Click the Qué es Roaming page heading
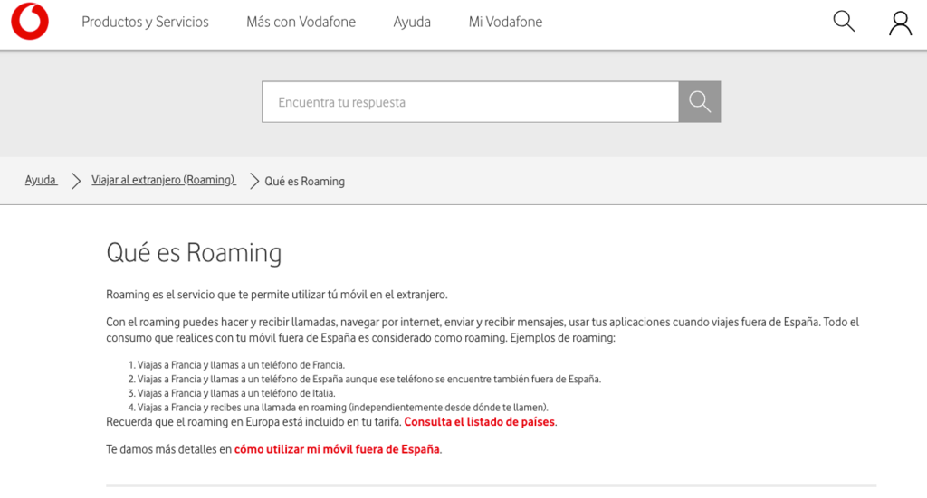Image resolution: width=927 pixels, height=498 pixels. click(194, 252)
